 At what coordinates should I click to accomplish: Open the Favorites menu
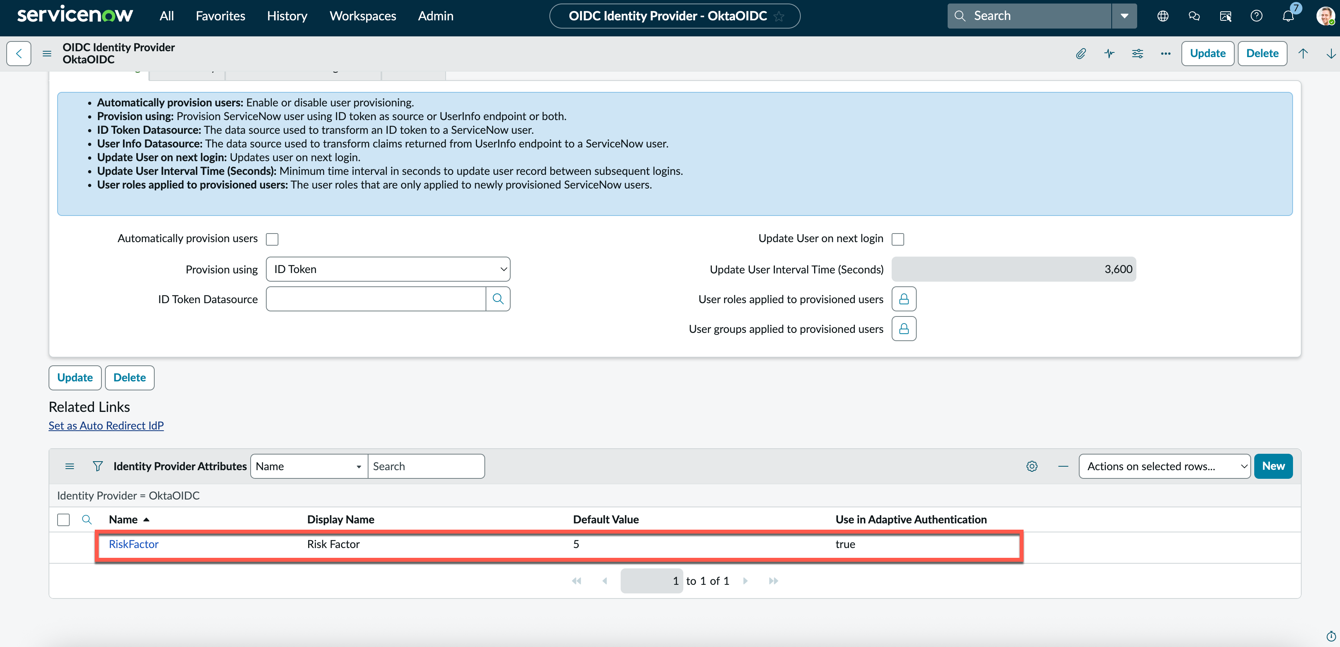pyautogui.click(x=220, y=16)
